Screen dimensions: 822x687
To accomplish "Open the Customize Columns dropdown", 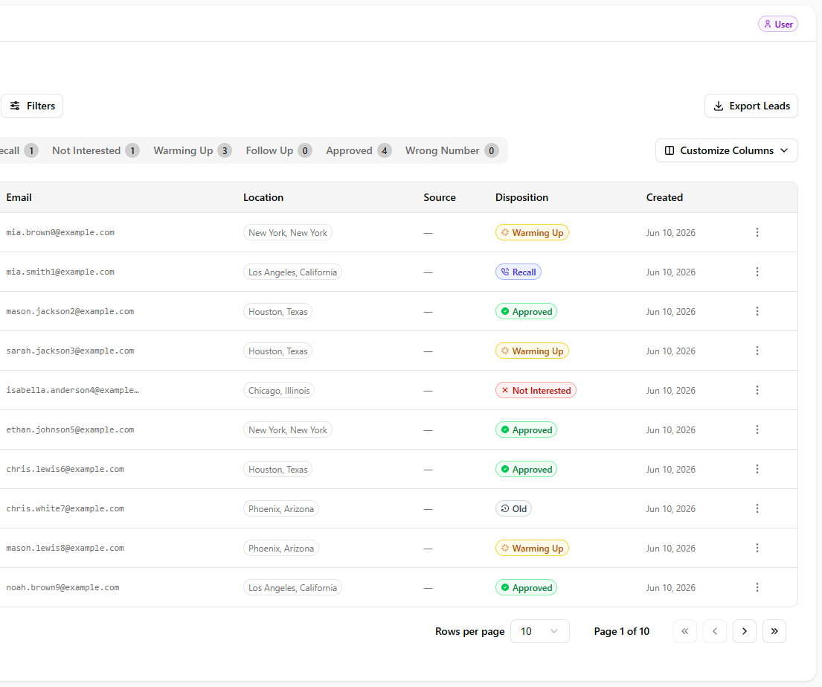I will coord(727,150).
